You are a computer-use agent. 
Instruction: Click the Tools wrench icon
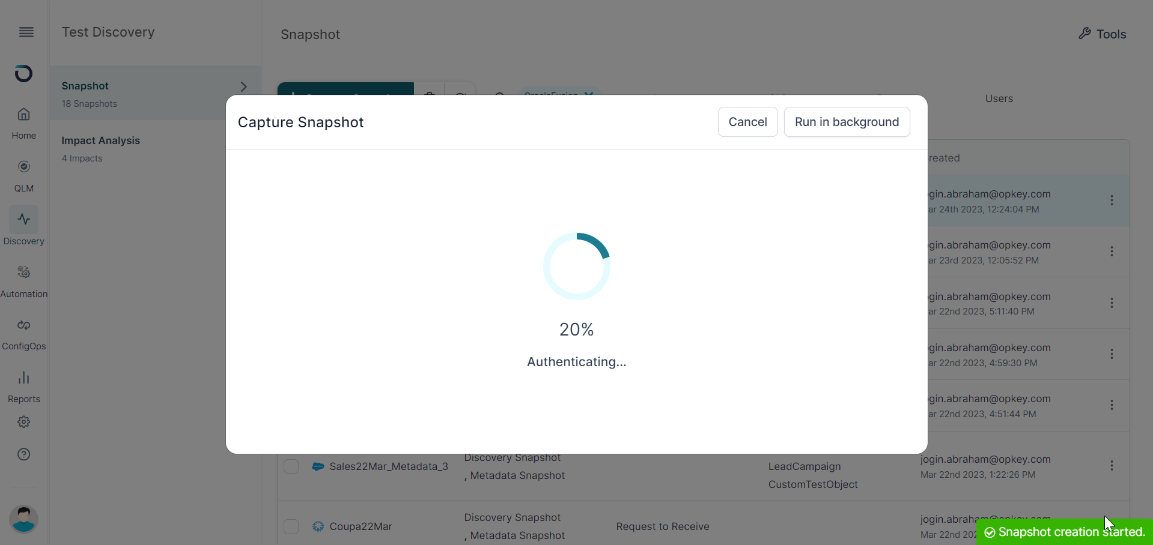point(1085,34)
